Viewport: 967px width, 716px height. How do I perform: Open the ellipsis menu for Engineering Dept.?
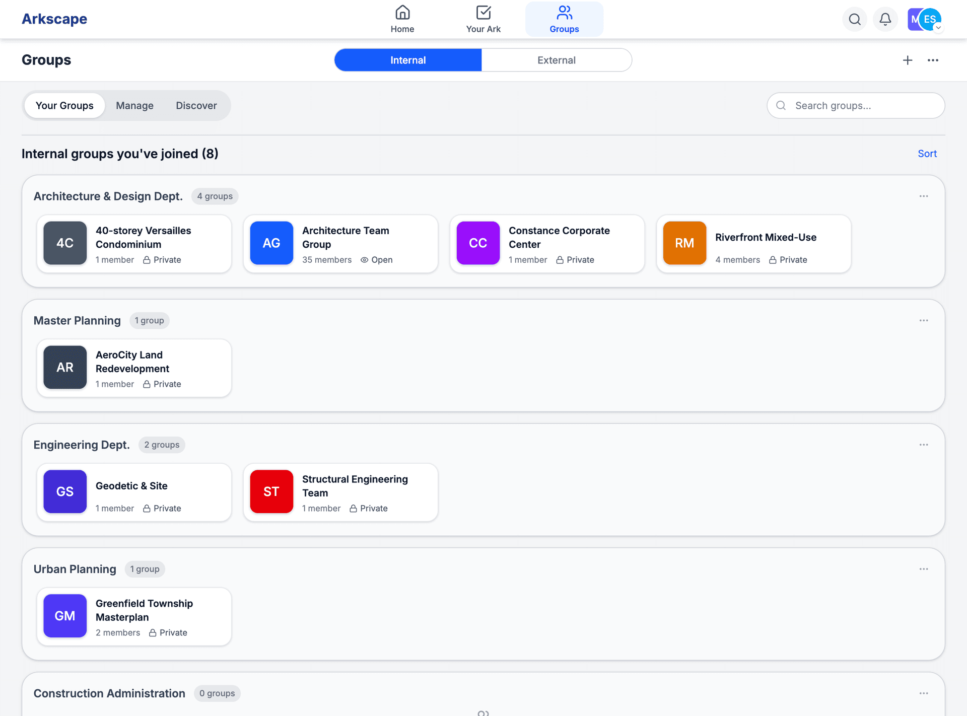924,444
